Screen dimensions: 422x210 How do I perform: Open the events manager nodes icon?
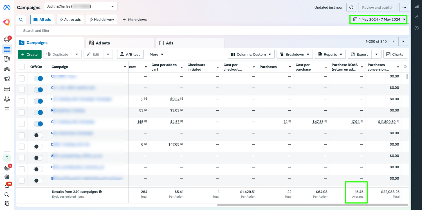[7, 99]
